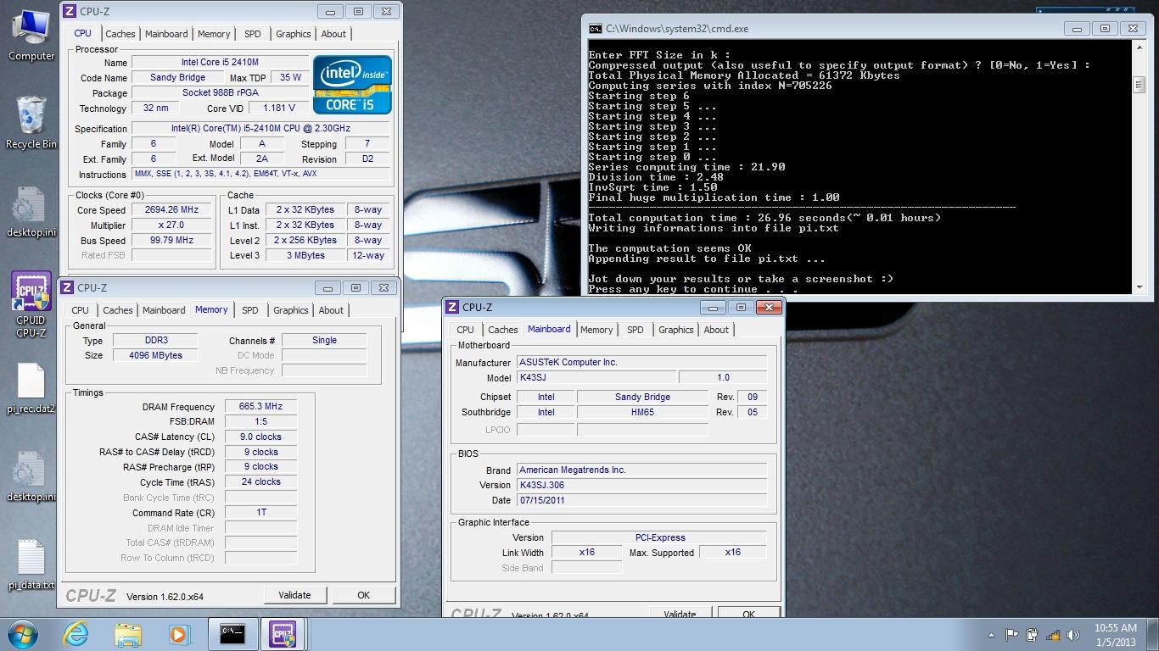Select the Recycle Bin desktop icon
1159x651 pixels.
tap(31, 123)
